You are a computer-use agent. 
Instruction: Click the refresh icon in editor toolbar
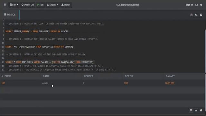[196, 15]
